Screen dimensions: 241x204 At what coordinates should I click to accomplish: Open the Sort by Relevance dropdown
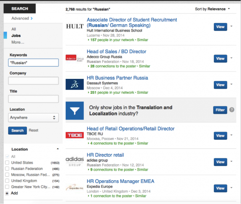click(x=212, y=9)
